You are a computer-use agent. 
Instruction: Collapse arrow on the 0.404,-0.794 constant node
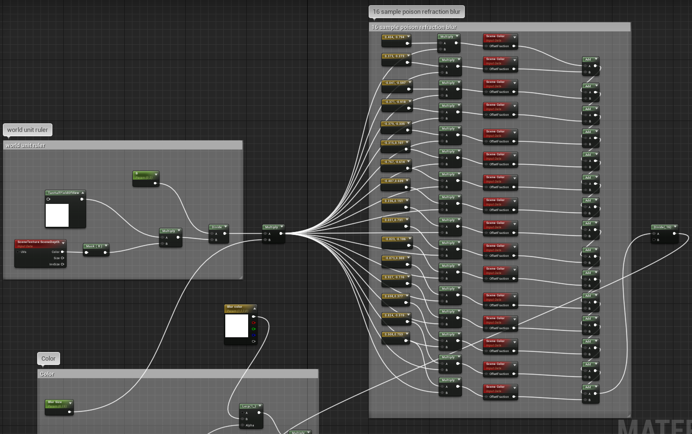[409, 37]
